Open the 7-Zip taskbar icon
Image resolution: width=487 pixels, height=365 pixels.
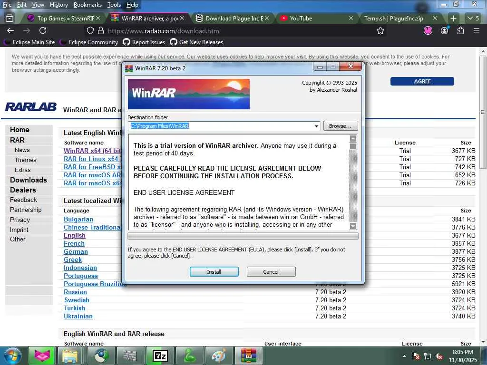point(160,355)
